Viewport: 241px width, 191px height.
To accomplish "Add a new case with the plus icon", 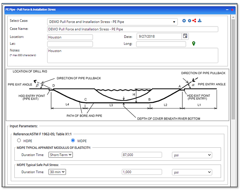I will [x=184, y=21].
